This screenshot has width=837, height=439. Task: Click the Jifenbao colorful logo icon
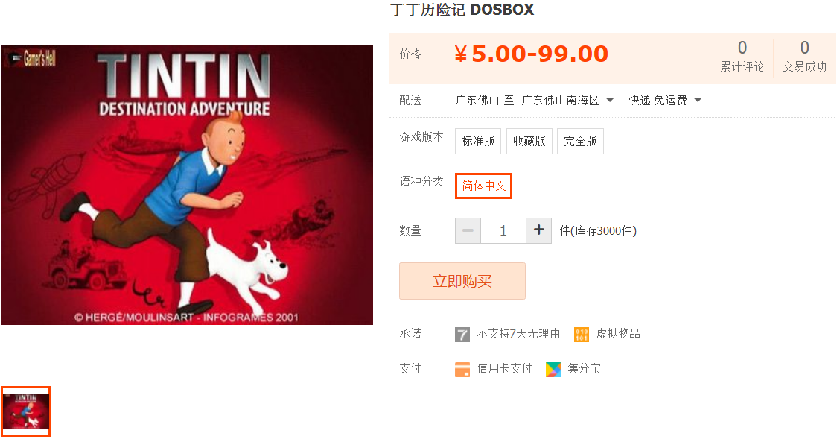[553, 369]
